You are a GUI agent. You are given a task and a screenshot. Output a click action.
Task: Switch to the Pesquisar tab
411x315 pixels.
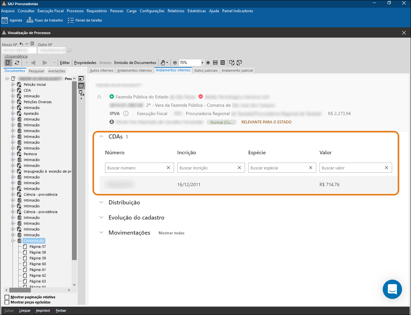(x=36, y=71)
